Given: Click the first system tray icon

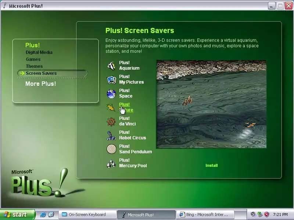Looking at the screenshot, I should click(253, 214).
